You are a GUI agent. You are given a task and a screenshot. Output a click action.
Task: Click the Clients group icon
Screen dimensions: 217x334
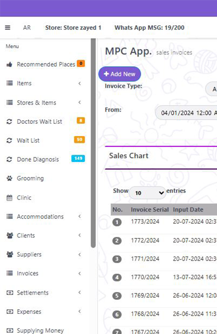[x=10, y=235]
